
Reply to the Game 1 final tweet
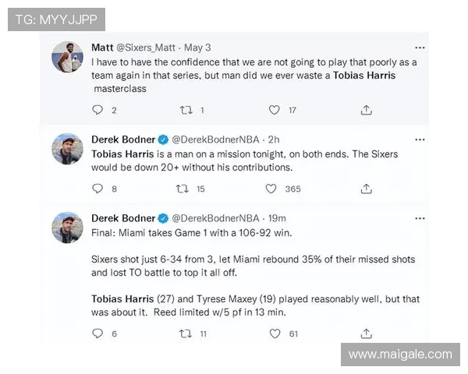point(97,333)
